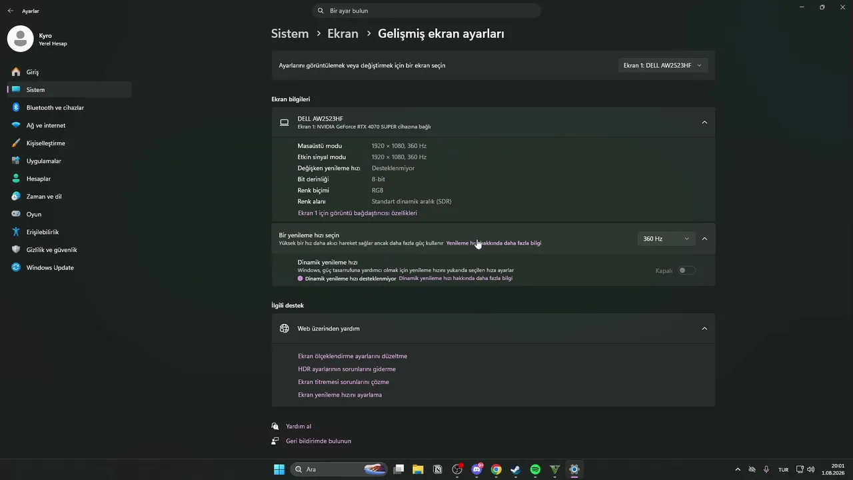Open 'Yenileme hızı hakkında daha fazla bilgi' link

(x=494, y=243)
